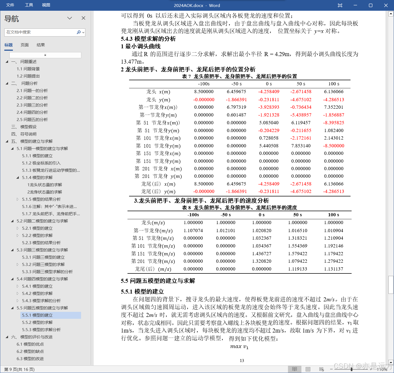
Task: Open the 文件 menu
Action: 10,5
